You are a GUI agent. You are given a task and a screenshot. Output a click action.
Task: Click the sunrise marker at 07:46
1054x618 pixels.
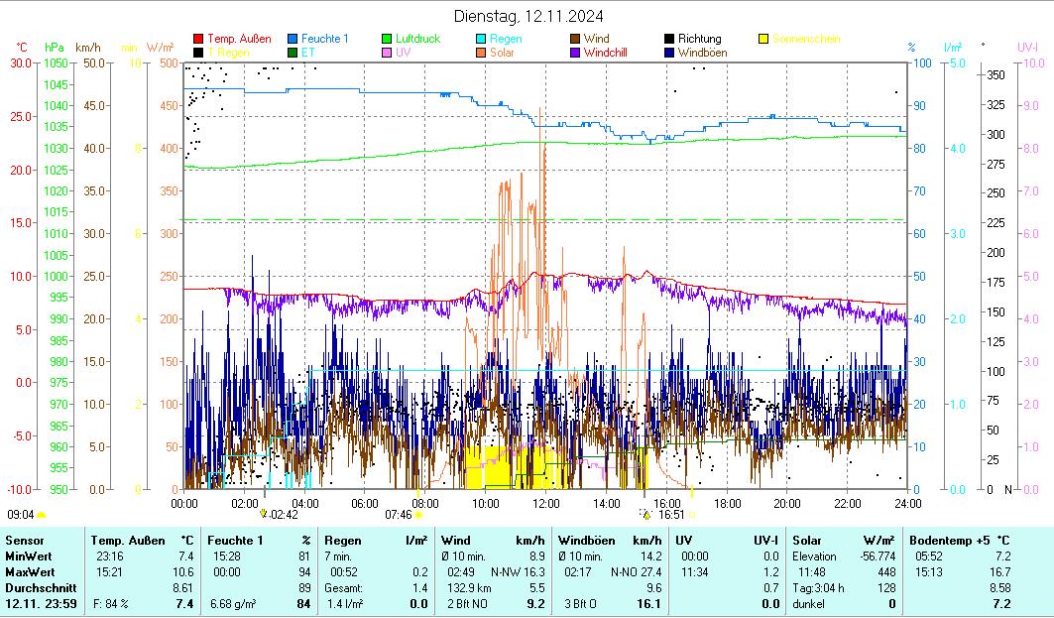point(418,515)
